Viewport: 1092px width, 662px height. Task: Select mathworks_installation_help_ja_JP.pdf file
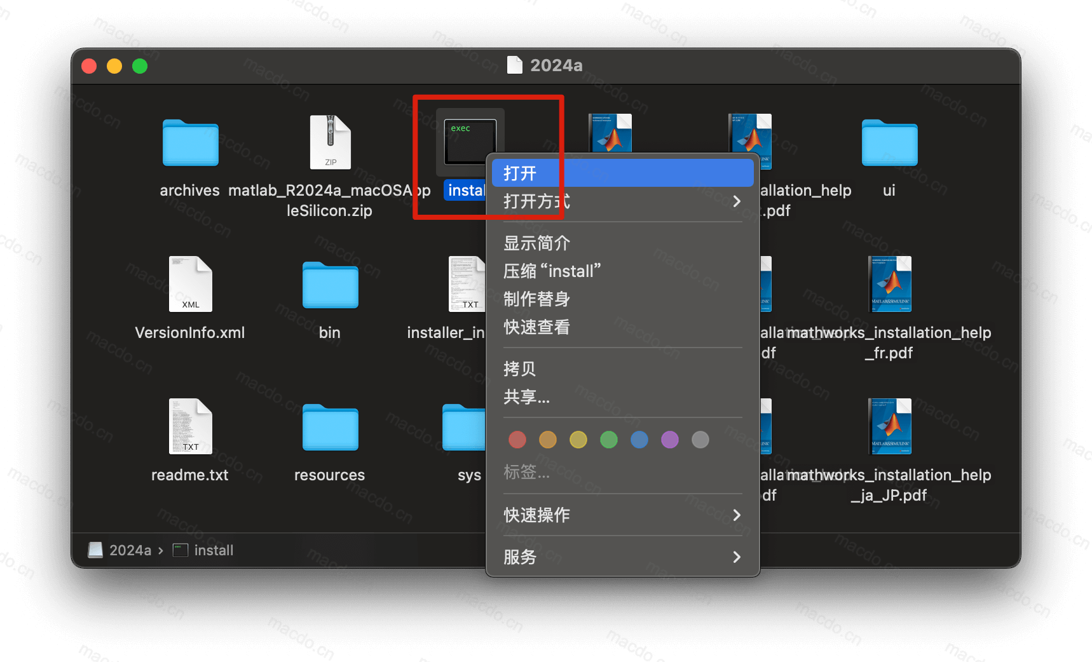click(x=890, y=427)
